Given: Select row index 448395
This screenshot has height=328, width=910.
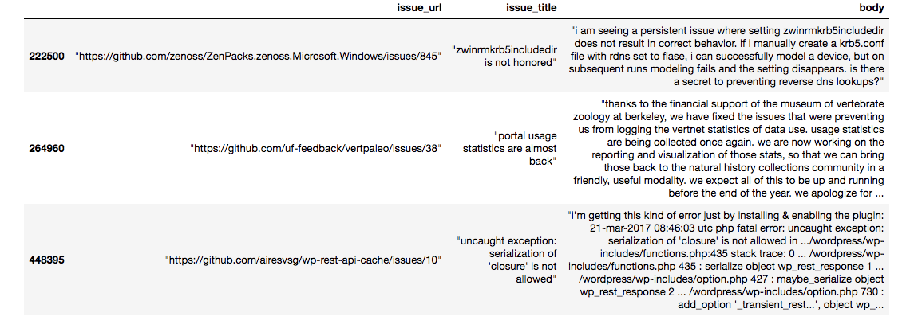Looking at the screenshot, I should 46,260.
